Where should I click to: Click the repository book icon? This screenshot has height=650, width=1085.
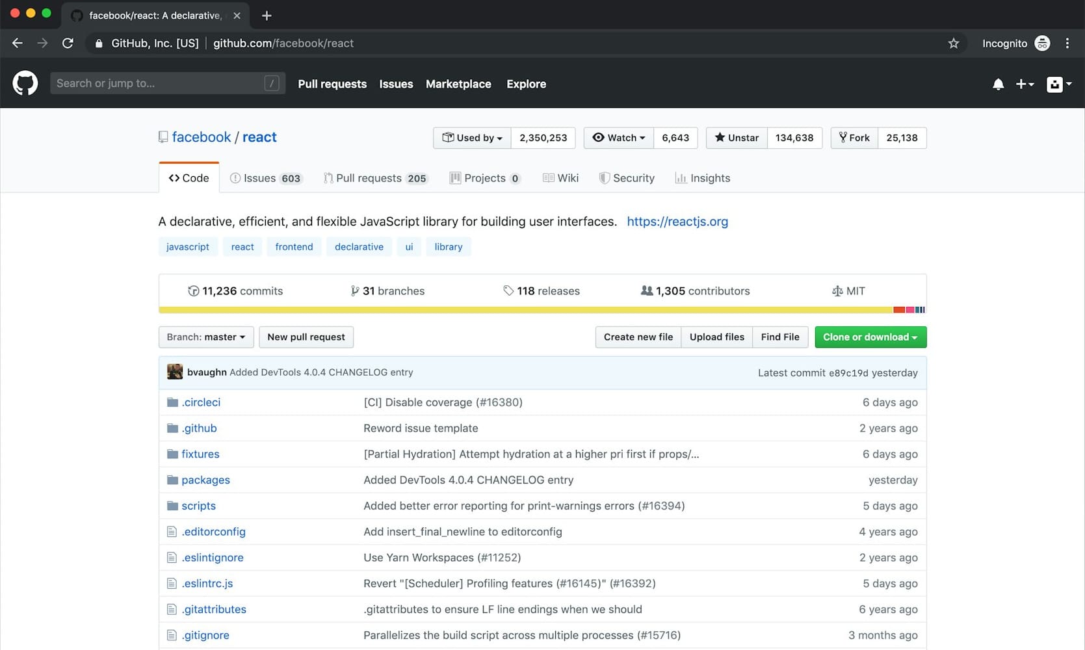coord(163,137)
